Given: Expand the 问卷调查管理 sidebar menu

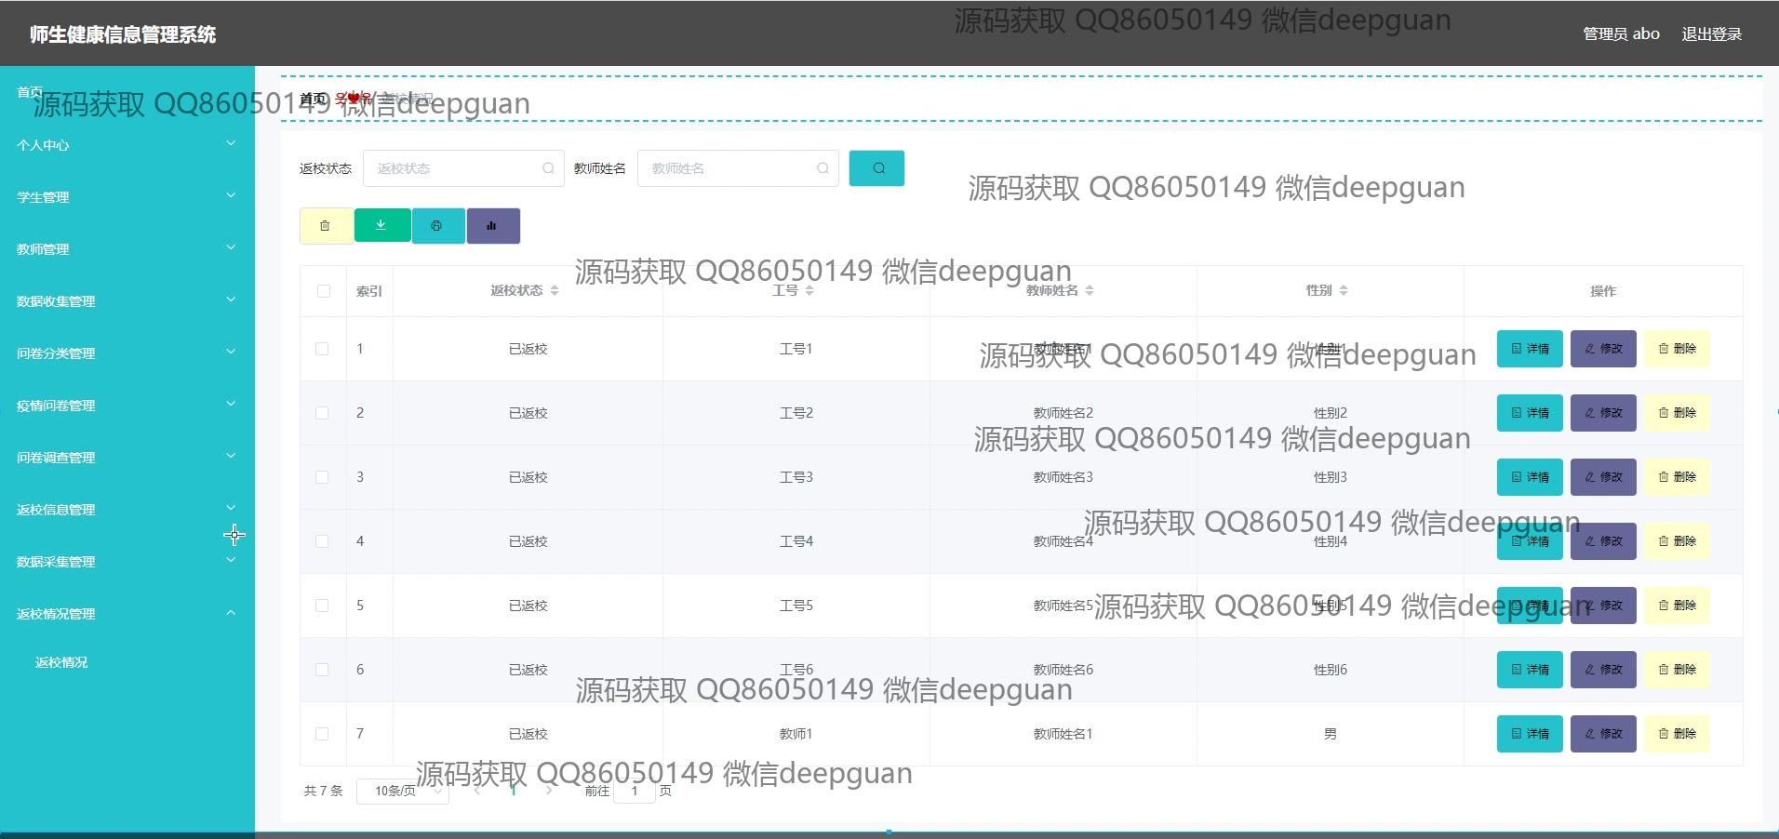Looking at the screenshot, I should 127,458.
